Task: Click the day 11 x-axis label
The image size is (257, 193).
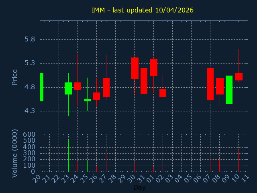Action: click(x=245, y=179)
